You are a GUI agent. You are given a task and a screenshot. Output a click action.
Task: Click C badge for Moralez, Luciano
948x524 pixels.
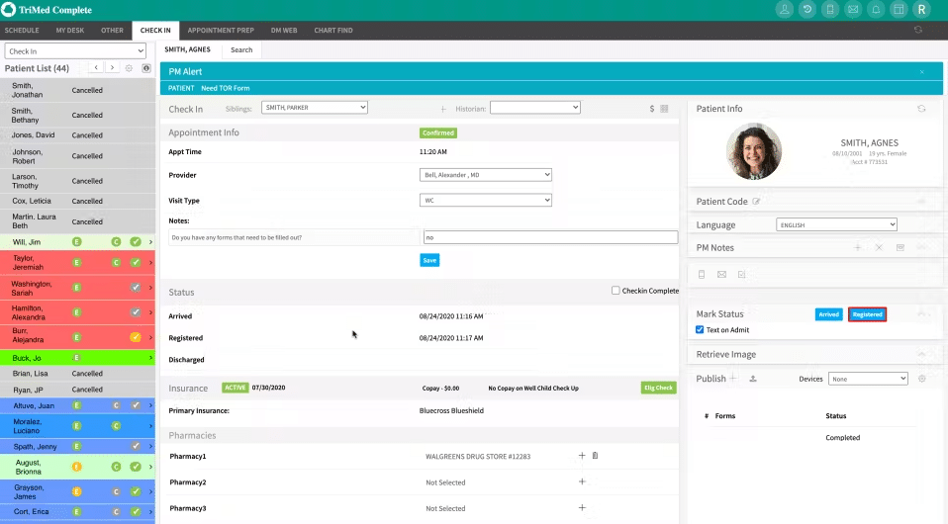tap(116, 426)
